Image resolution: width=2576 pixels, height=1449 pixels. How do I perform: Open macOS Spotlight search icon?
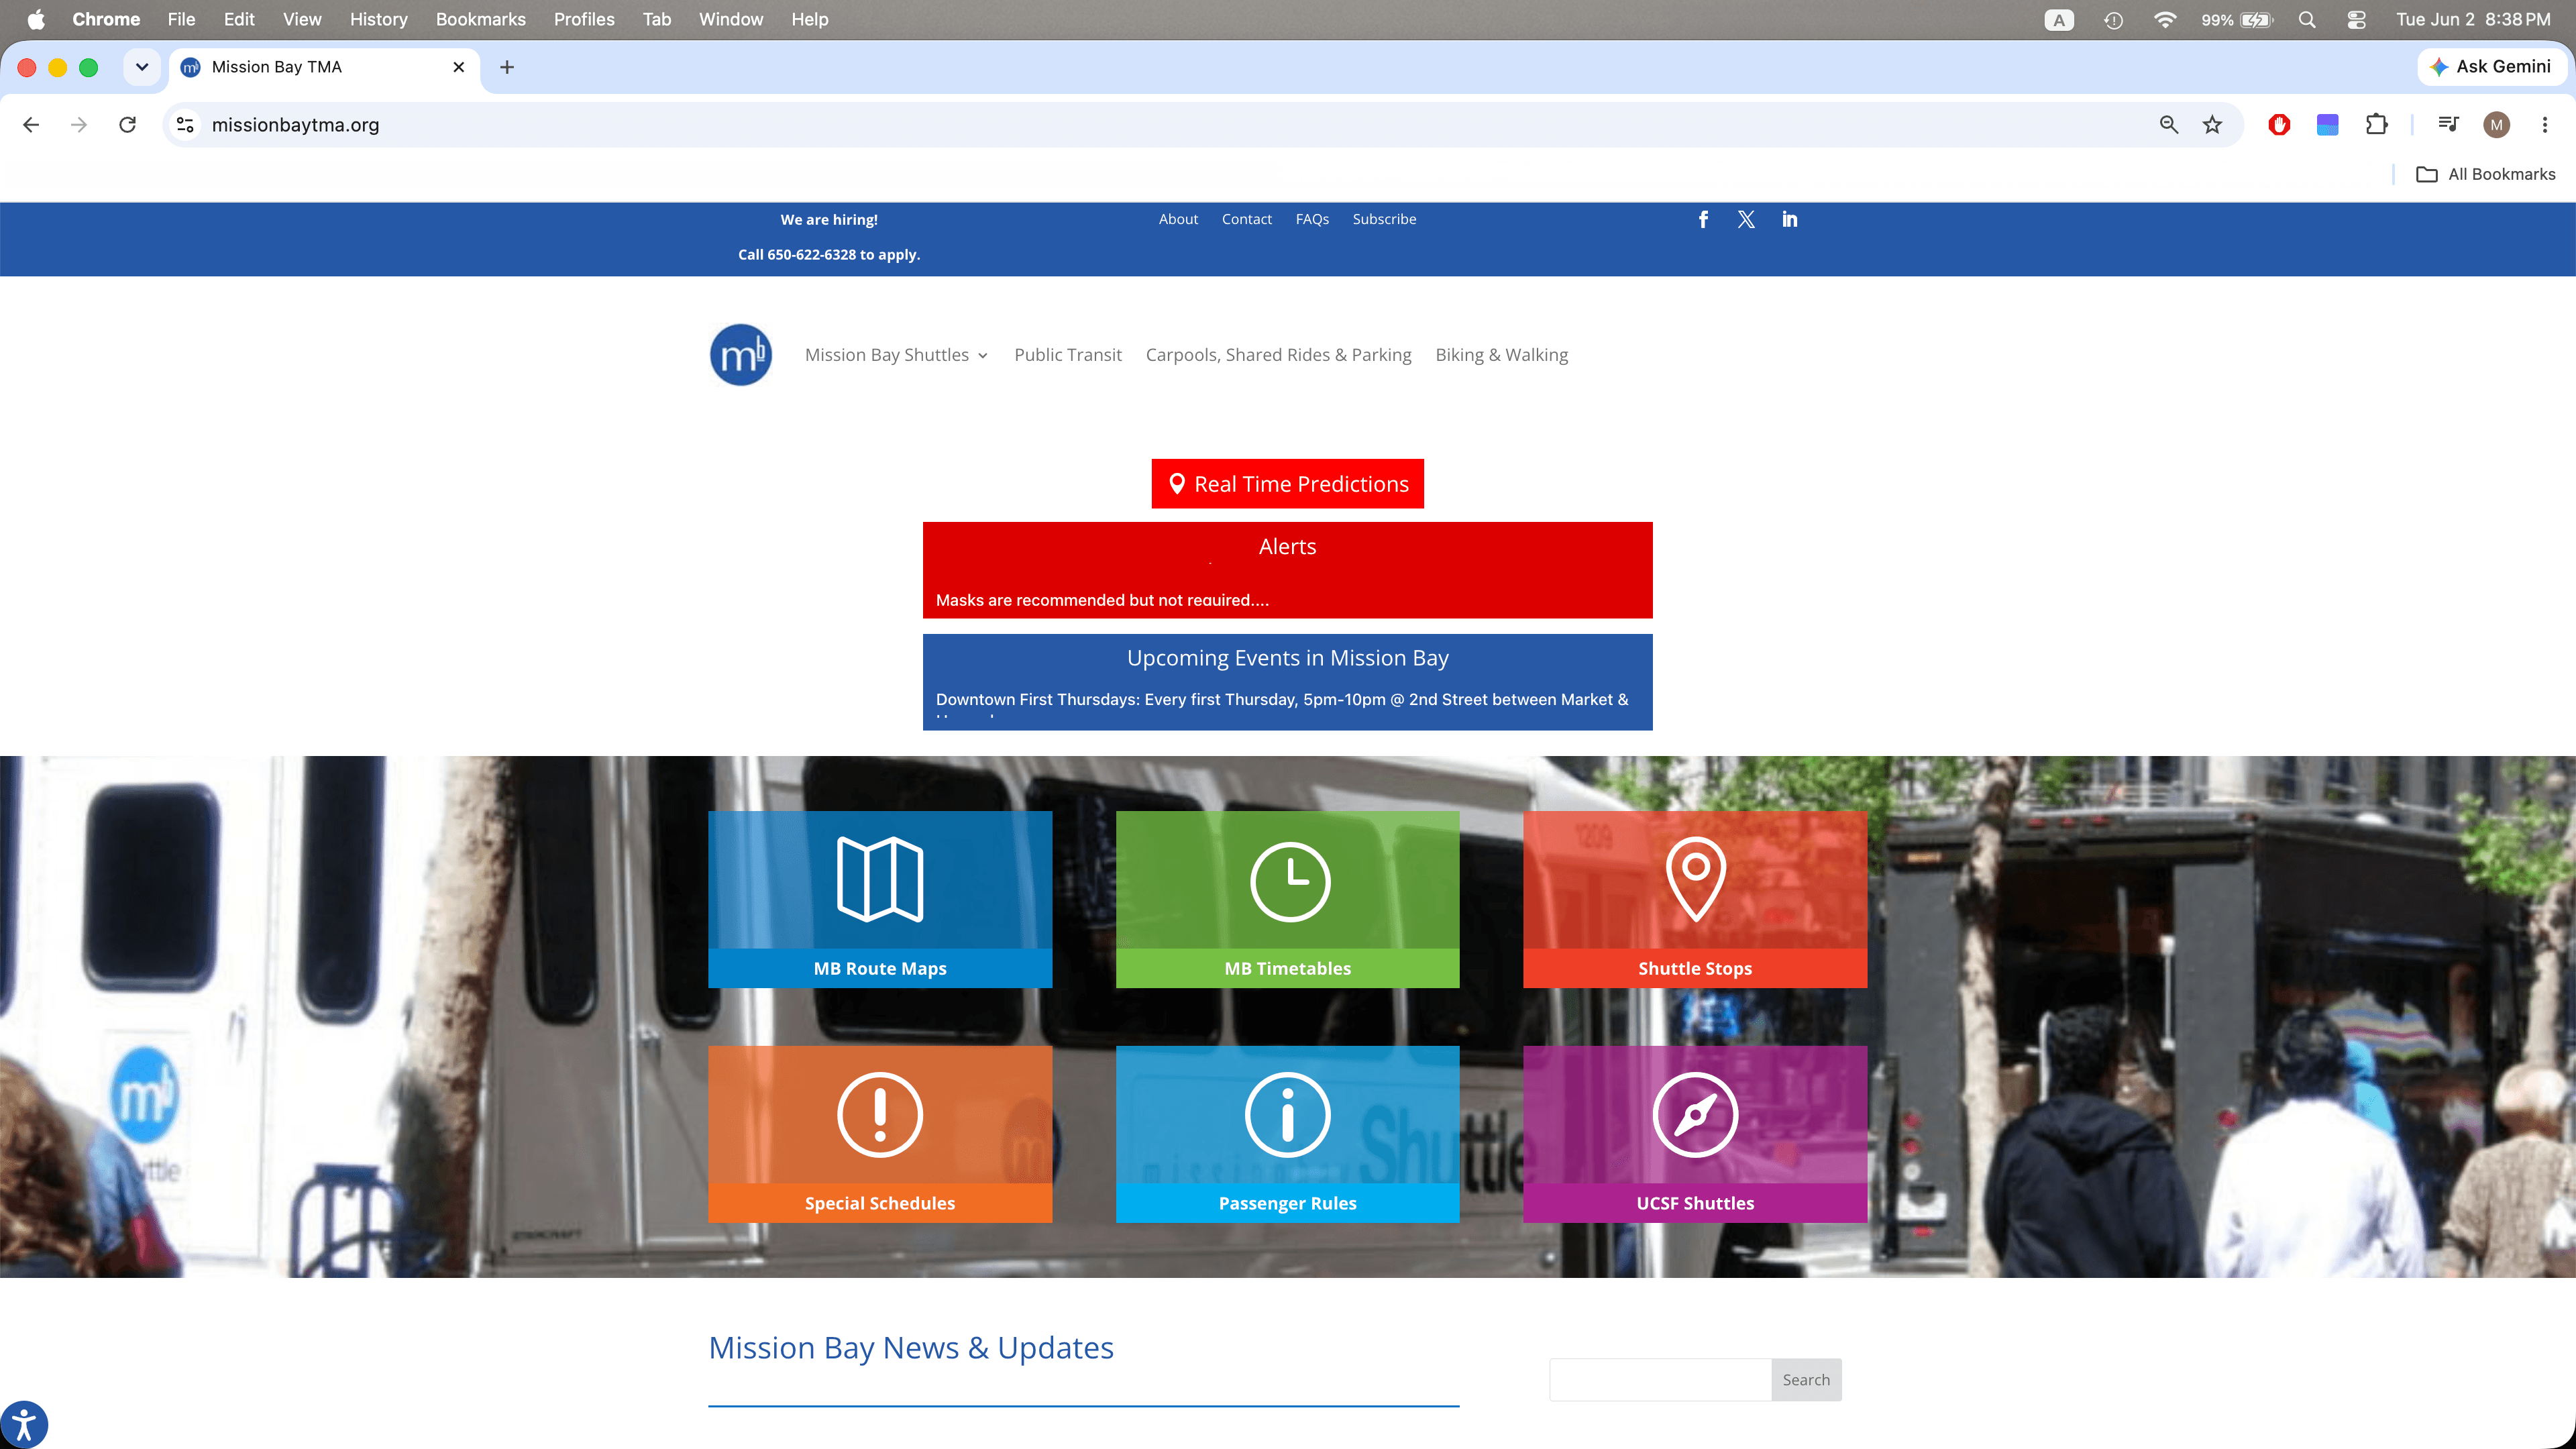pyautogui.click(x=2307, y=19)
